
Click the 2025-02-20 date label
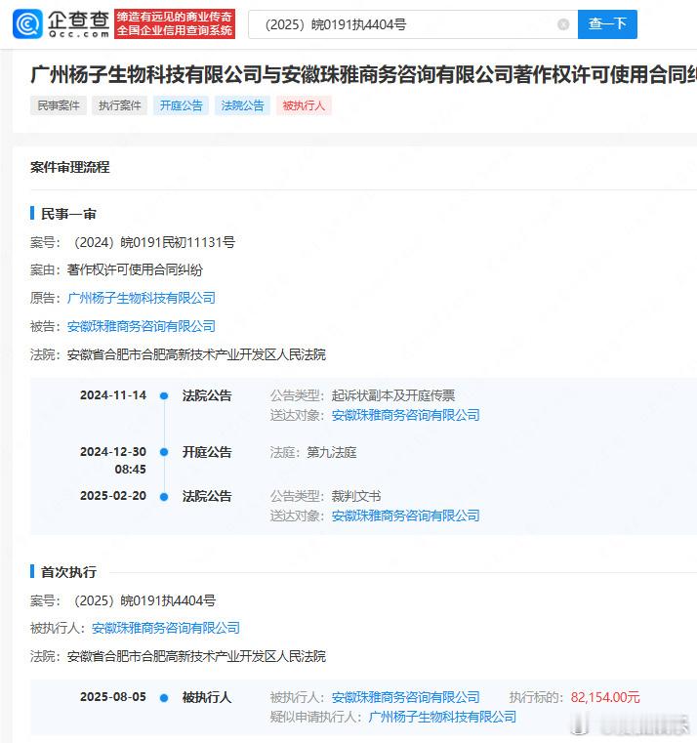click(x=113, y=496)
